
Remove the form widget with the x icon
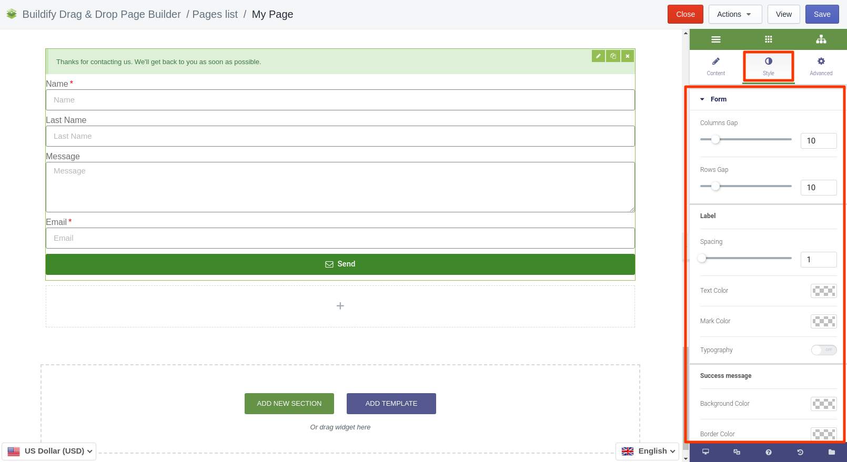pyautogui.click(x=628, y=56)
